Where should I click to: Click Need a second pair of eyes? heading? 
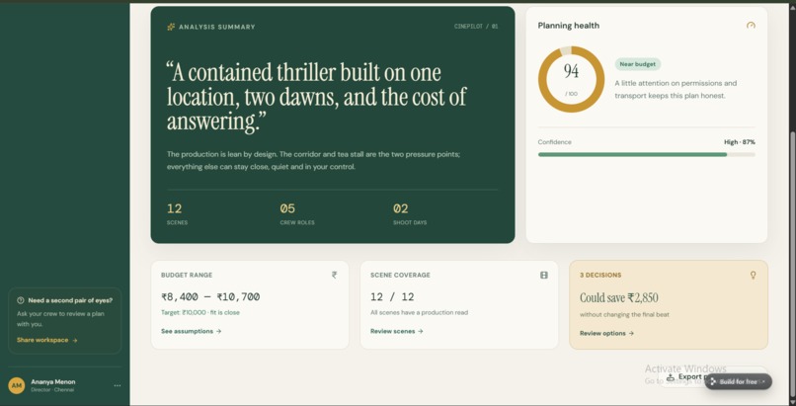click(x=70, y=300)
